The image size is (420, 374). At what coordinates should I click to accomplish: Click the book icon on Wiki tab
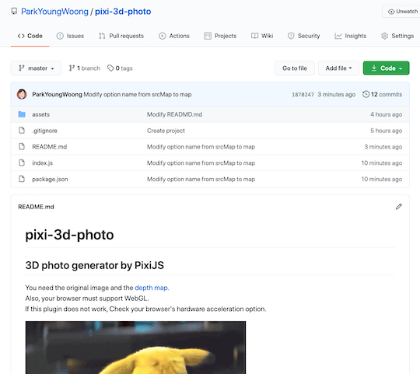[255, 36]
